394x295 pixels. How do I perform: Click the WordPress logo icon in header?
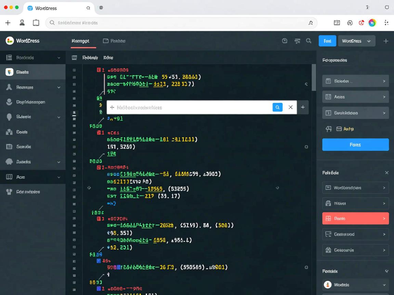tap(10, 41)
